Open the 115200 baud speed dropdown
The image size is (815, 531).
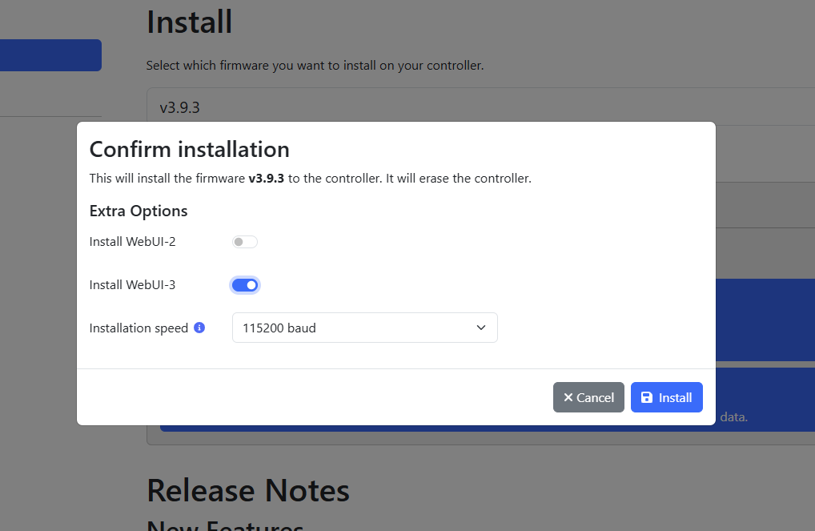point(365,328)
